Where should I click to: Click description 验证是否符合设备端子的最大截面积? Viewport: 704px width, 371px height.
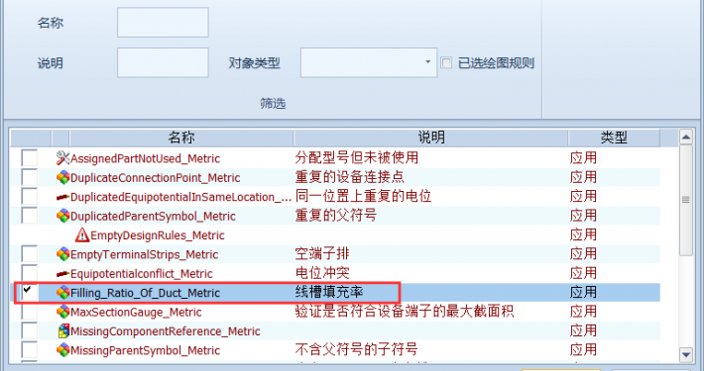pos(405,311)
